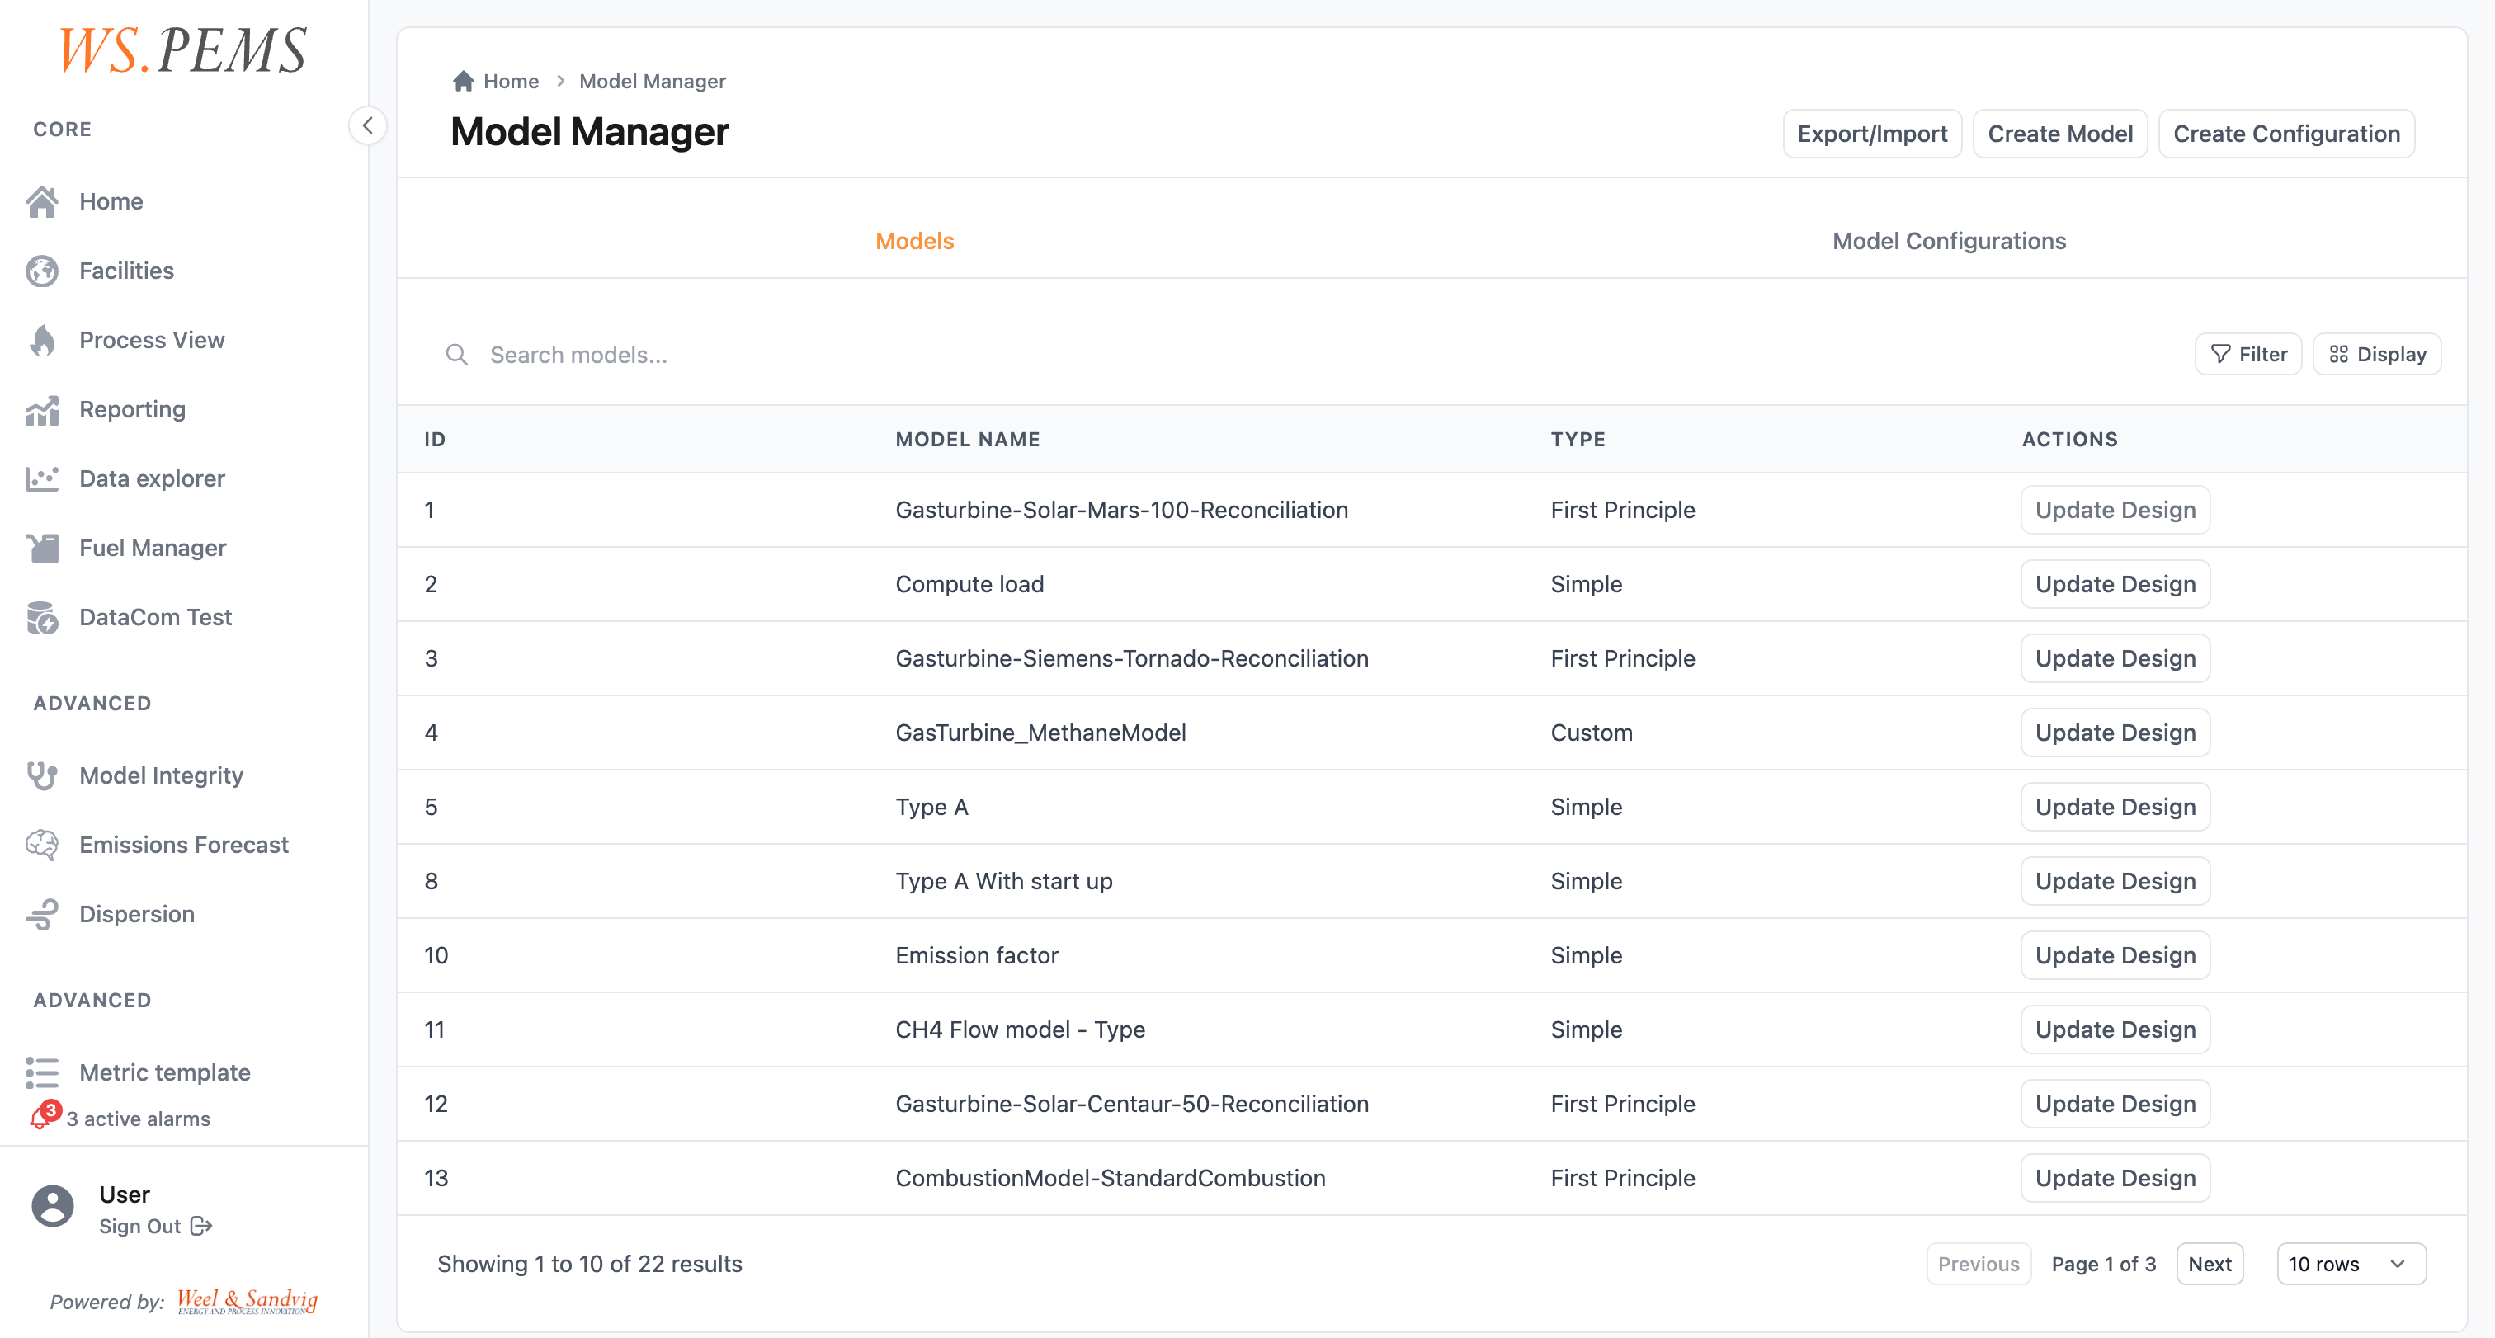Click the search magnifier icon
The image size is (2495, 1338).
(457, 355)
